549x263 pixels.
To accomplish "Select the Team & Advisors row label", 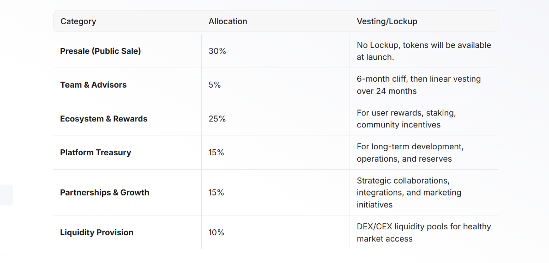I will (93, 85).
